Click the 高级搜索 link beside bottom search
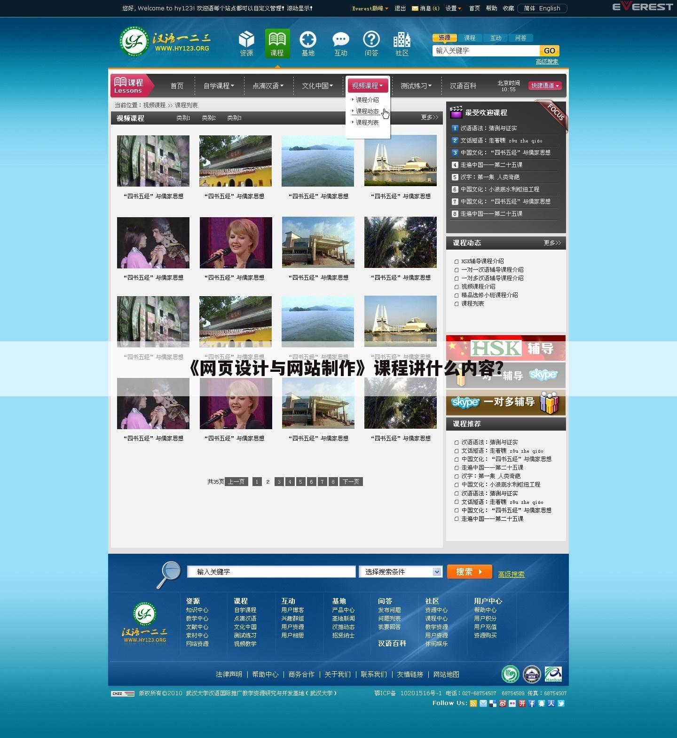Screen dimensions: 677x738 [x=511, y=574]
